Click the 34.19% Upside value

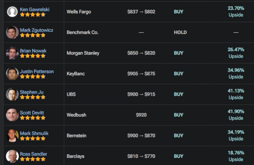(x=236, y=135)
